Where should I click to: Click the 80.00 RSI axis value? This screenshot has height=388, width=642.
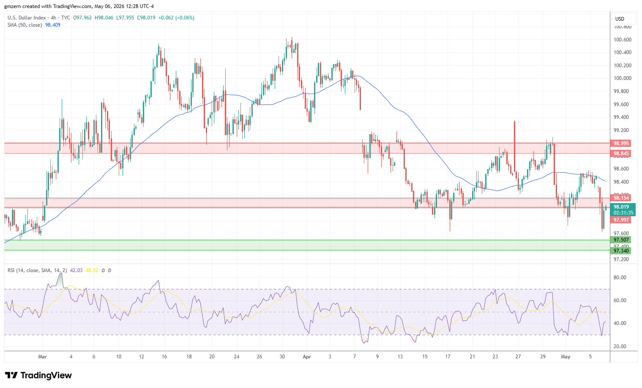click(x=620, y=278)
